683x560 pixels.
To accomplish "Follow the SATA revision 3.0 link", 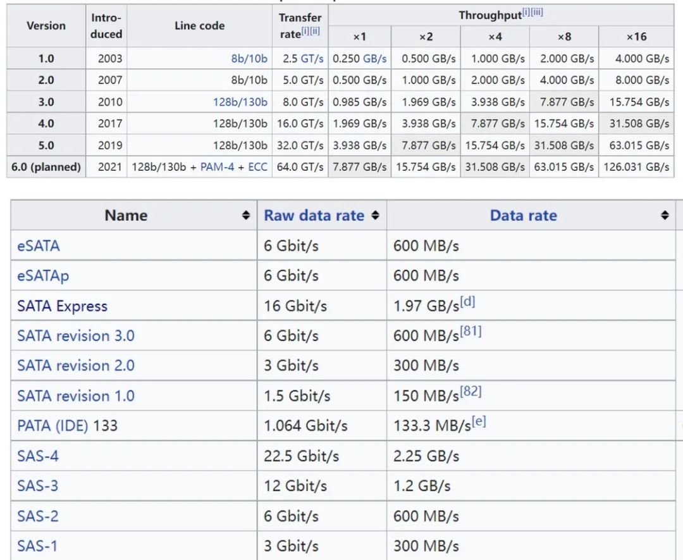I will [76, 336].
